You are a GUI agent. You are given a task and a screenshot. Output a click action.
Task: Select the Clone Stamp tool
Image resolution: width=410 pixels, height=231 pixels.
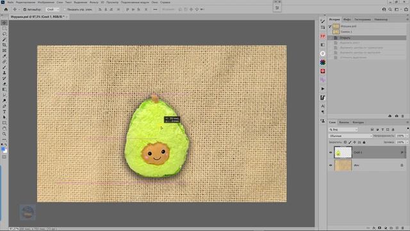click(4, 73)
